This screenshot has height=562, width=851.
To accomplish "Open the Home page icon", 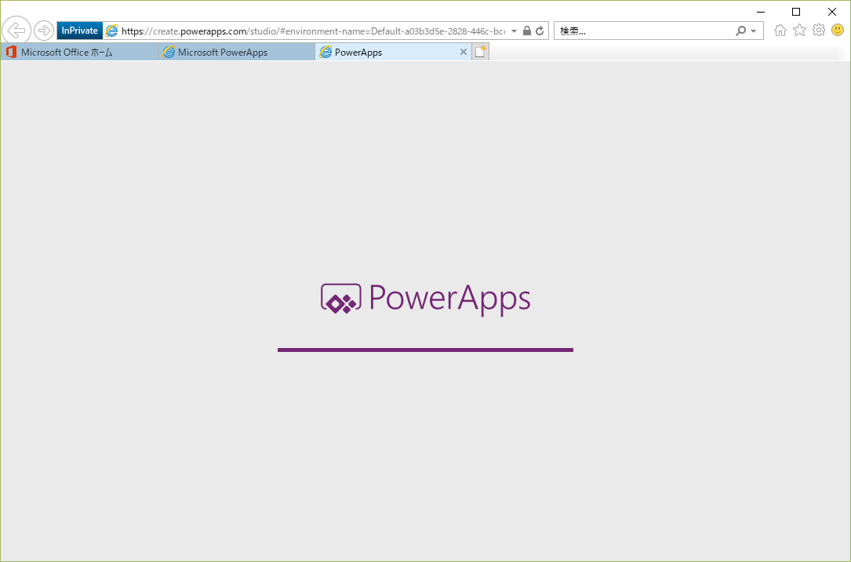I will [780, 31].
